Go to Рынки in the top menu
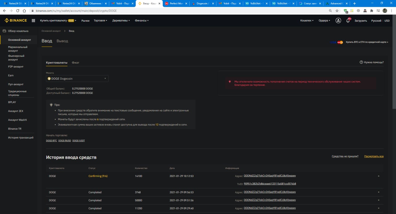 click(x=85, y=21)
